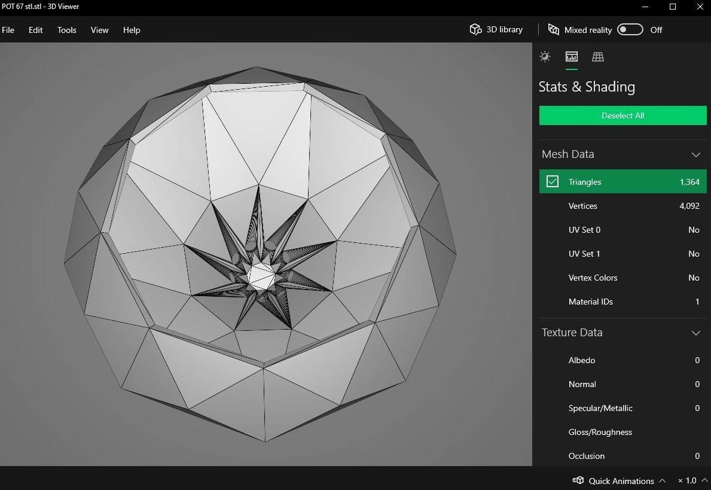Click the 3D library cube icon

point(475,29)
